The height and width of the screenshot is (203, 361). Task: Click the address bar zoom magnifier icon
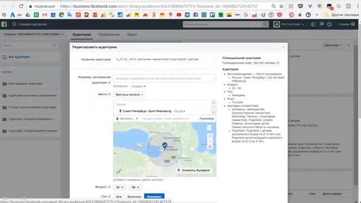274,6
